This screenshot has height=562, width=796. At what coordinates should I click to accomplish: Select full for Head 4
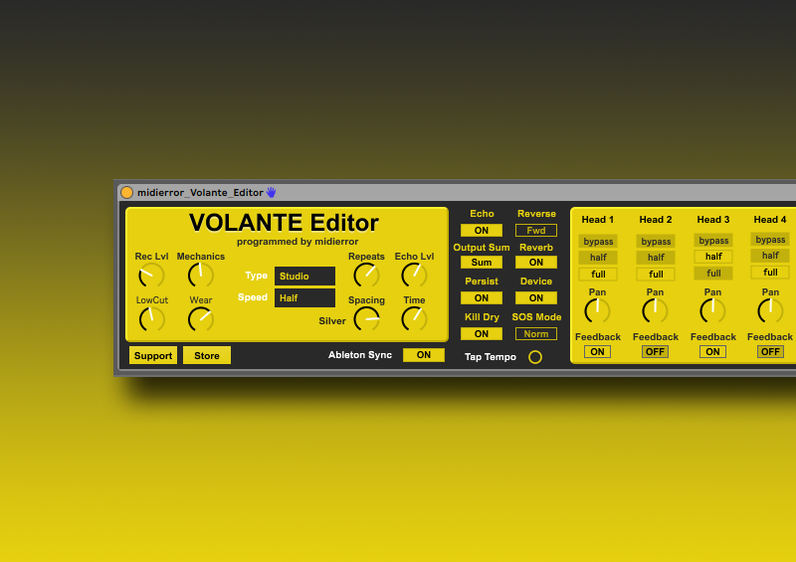coord(770,273)
